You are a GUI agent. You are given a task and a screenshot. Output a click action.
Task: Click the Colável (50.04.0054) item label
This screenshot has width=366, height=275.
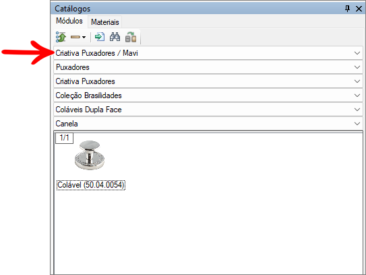click(x=91, y=185)
